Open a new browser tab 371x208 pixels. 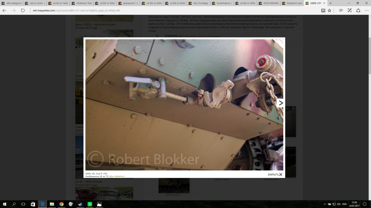pos(330,3)
